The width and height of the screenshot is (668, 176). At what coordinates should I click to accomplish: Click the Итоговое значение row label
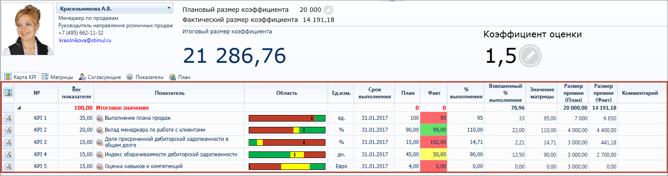pyautogui.click(x=122, y=108)
